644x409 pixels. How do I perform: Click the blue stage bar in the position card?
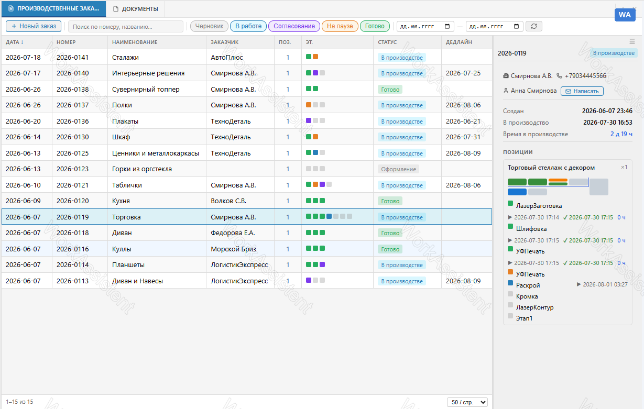tap(517, 192)
